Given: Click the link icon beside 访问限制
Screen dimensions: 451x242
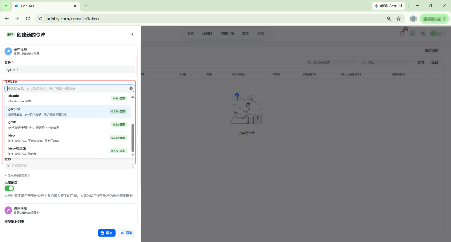Looking at the screenshot, I should pyautogui.click(x=8, y=210).
